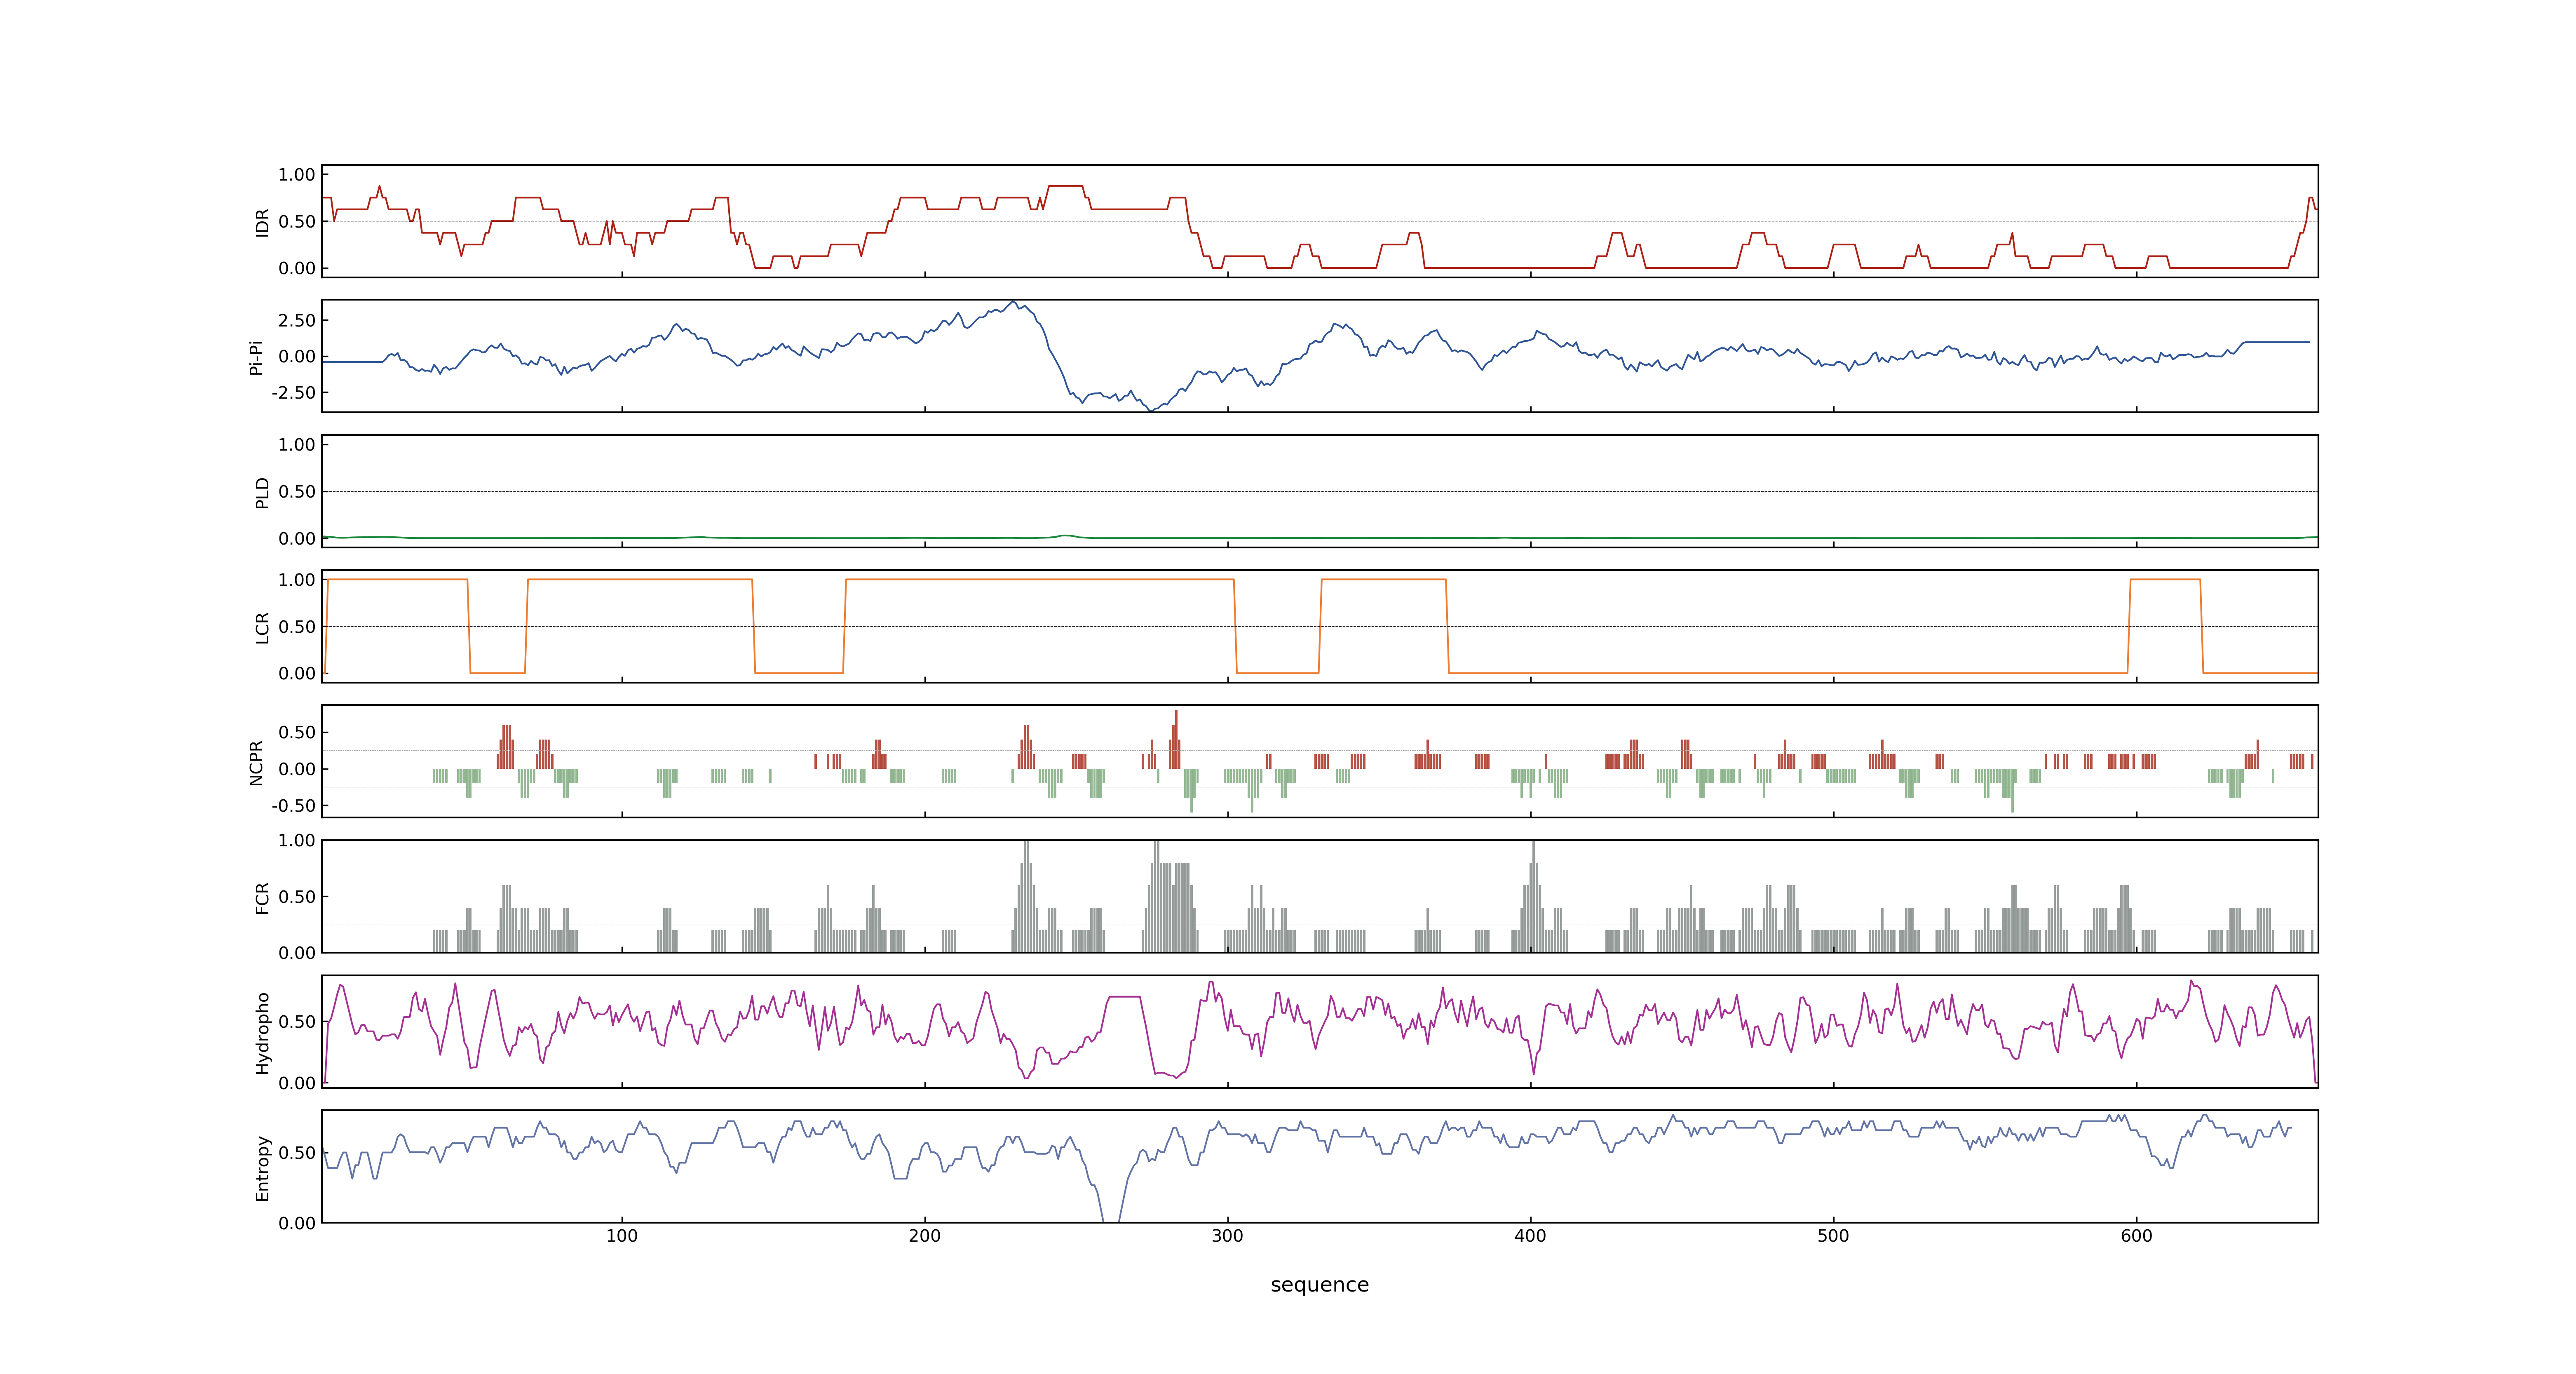The width and height of the screenshot is (2576, 1374).
Task: Click the 0.50 tick on Entropy axis
Action: tap(297, 1153)
